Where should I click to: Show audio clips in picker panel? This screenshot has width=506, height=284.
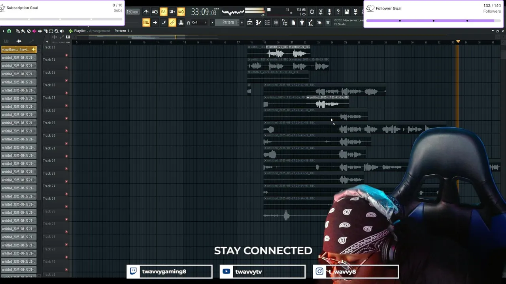(19, 41)
